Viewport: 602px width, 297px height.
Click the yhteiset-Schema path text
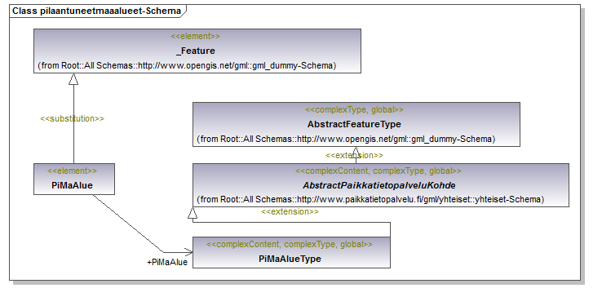[x=370, y=200]
